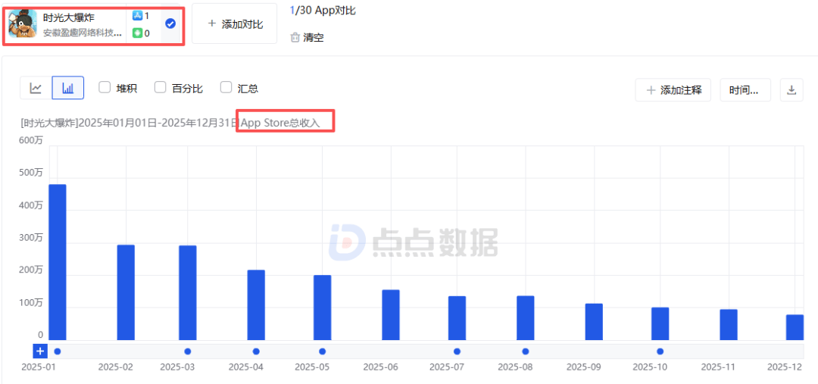
Task: Click the timeline marker under 2025-10
Action: pos(660,351)
